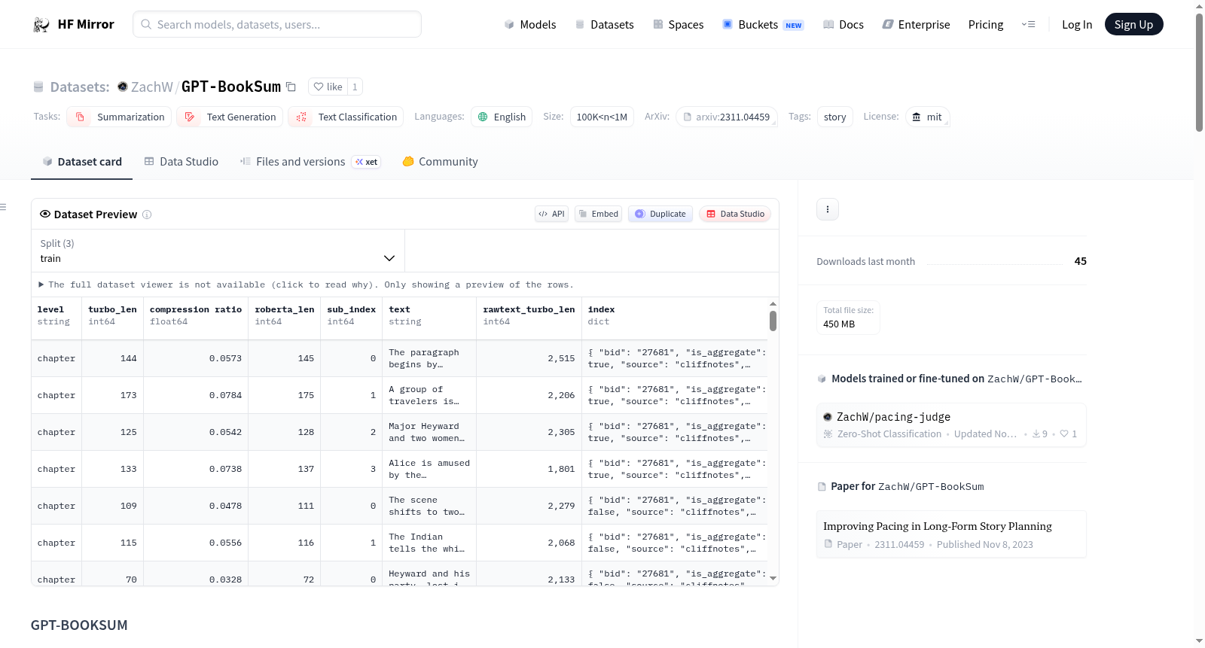Click the dataset table vertical scrollbar thumb

pos(773,321)
